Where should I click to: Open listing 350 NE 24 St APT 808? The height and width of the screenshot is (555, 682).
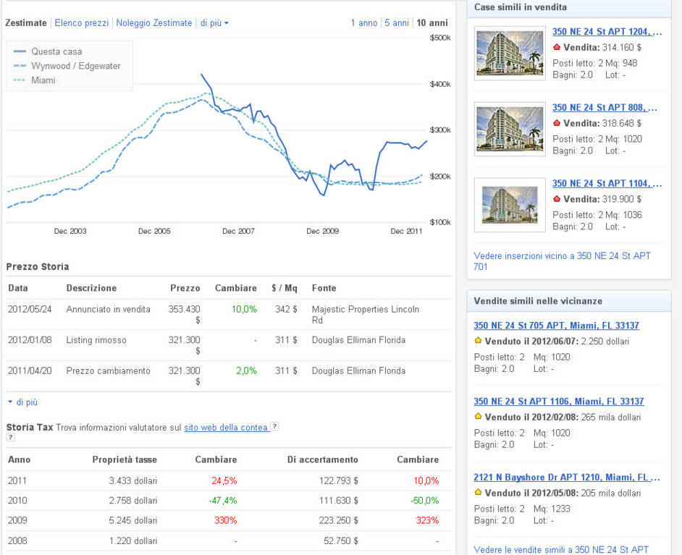[605, 107]
